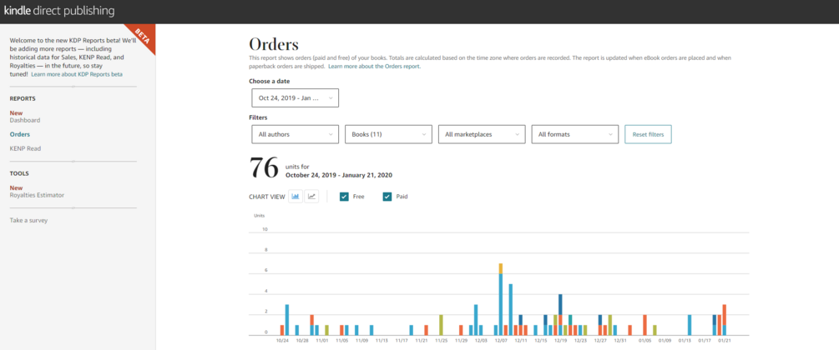Open the Royalties Estimator tool

coord(37,195)
